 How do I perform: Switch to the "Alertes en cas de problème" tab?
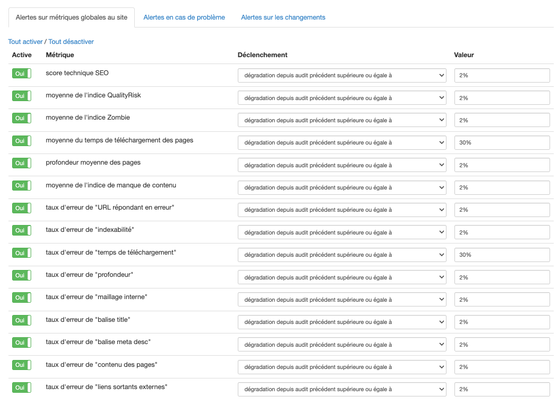(183, 17)
